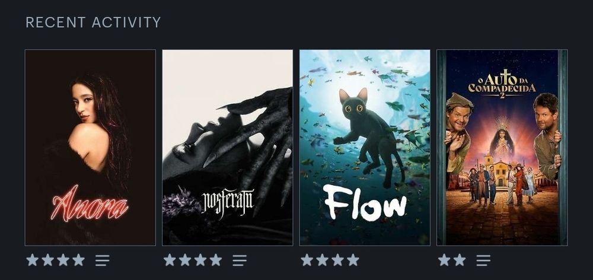Click the fourth star under the Flow poster
This screenshot has height=280, width=593.
tap(353, 260)
